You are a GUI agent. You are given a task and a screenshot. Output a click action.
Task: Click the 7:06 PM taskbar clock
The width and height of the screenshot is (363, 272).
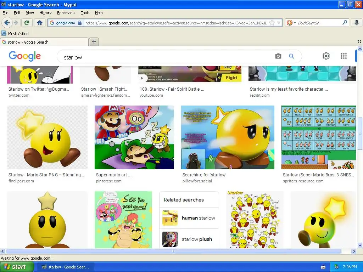click(x=350, y=267)
